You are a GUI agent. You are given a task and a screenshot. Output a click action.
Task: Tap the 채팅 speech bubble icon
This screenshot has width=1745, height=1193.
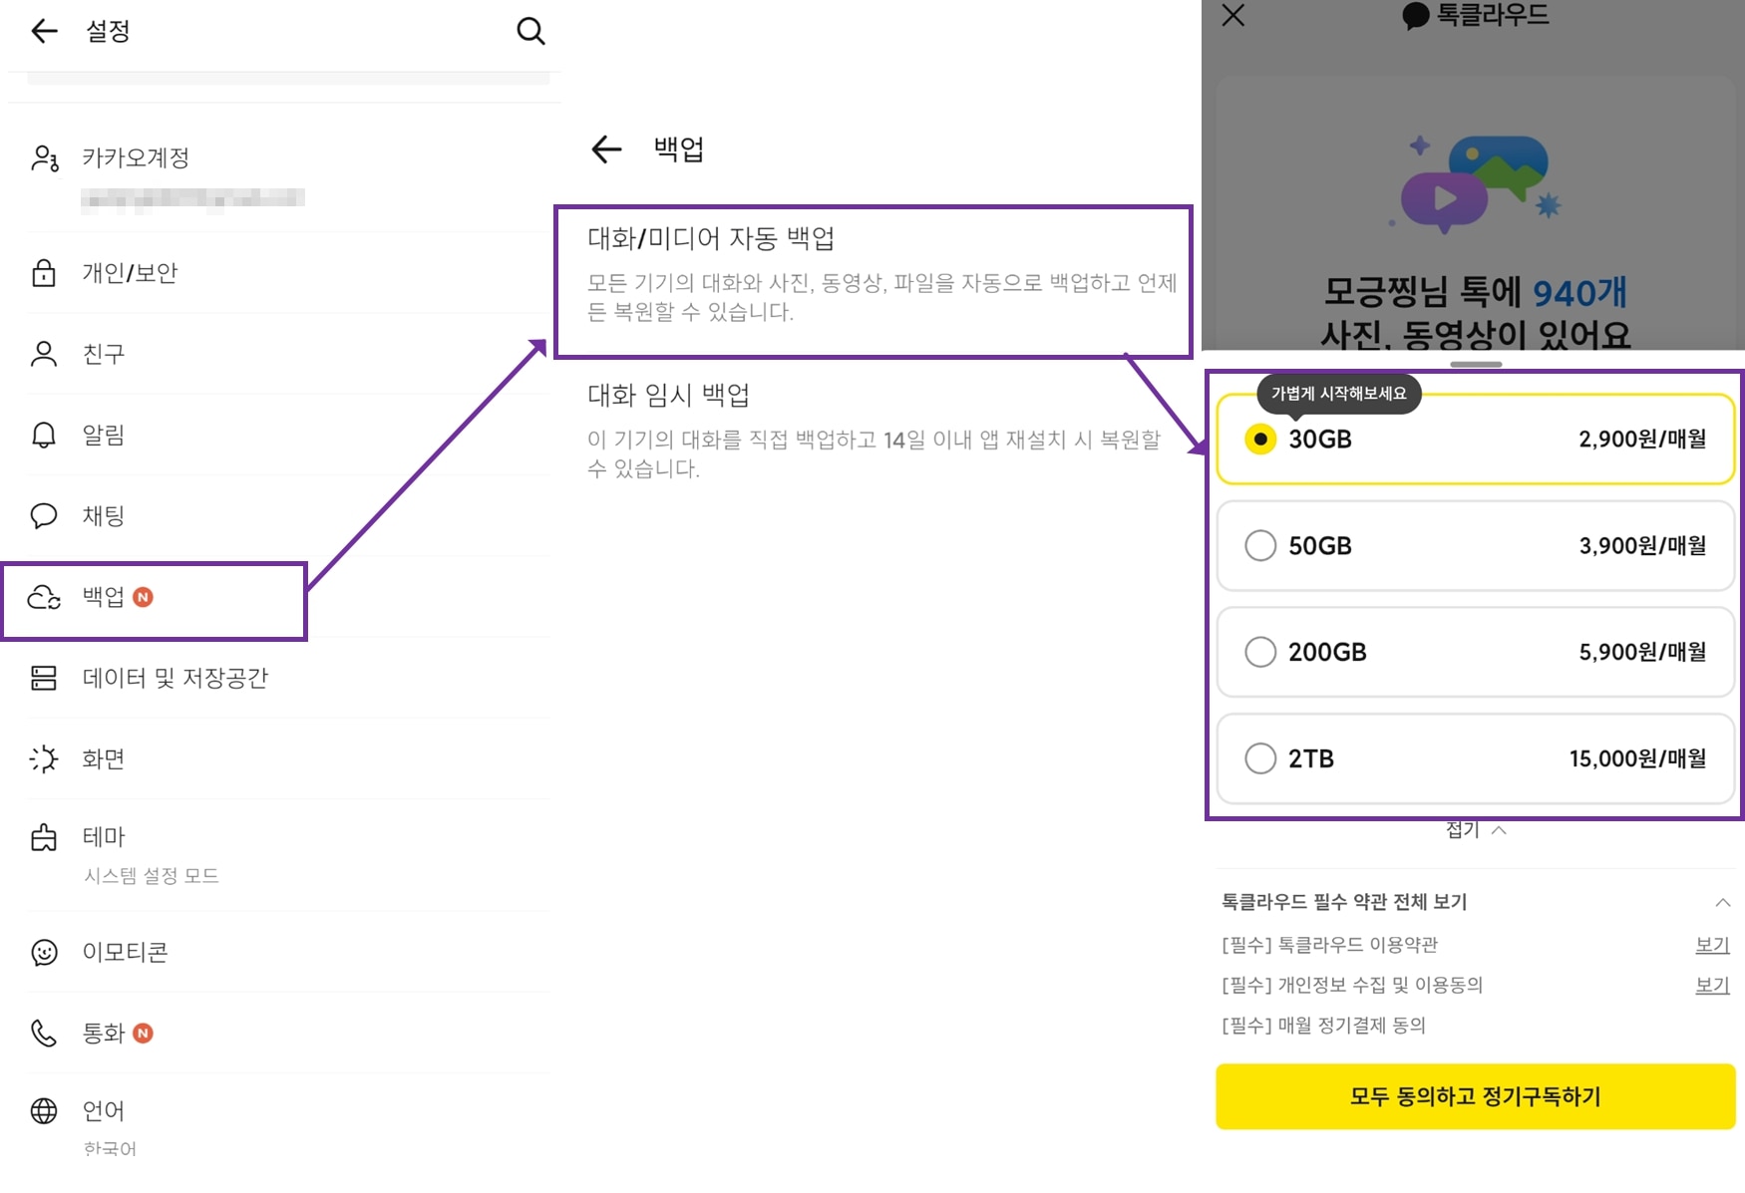point(44,515)
